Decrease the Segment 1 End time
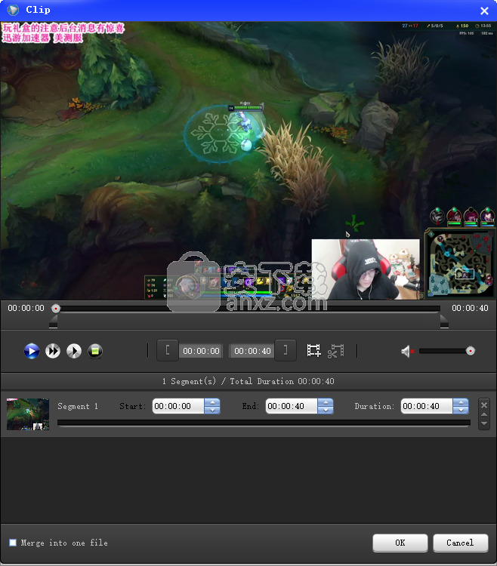Screen dimensions: 497x566 point(326,410)
